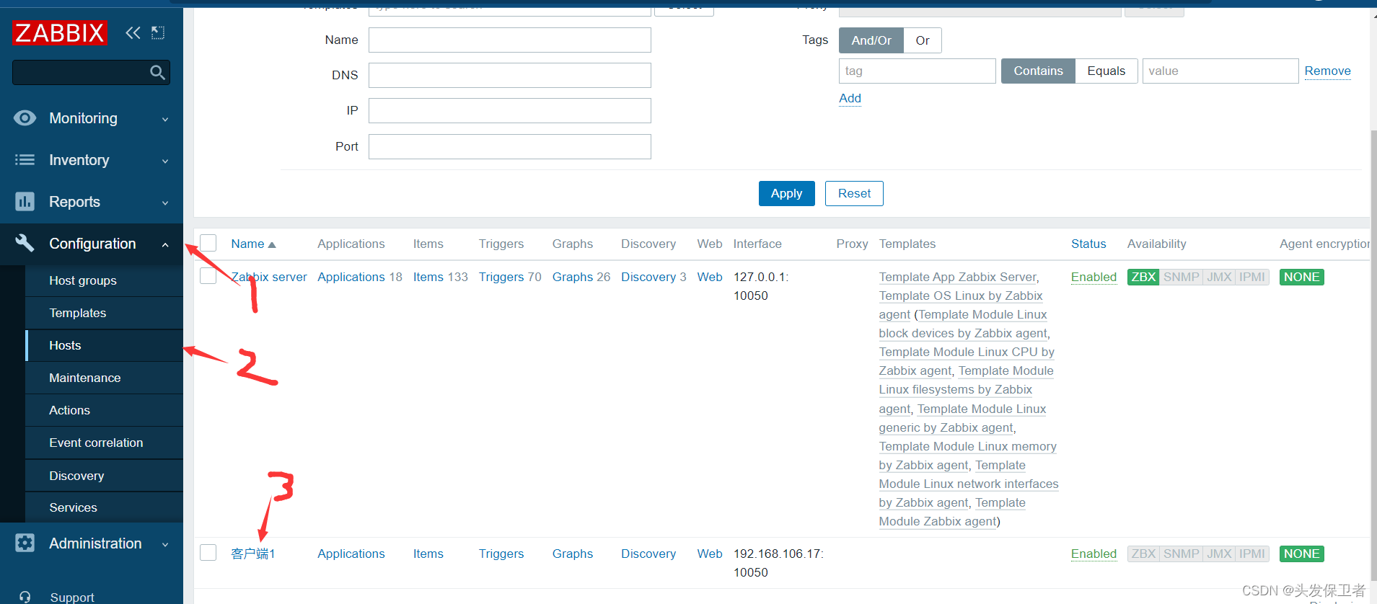Focus the sidebar search input box
This screenshot has height=604, width=1377.
pos(81,72)
